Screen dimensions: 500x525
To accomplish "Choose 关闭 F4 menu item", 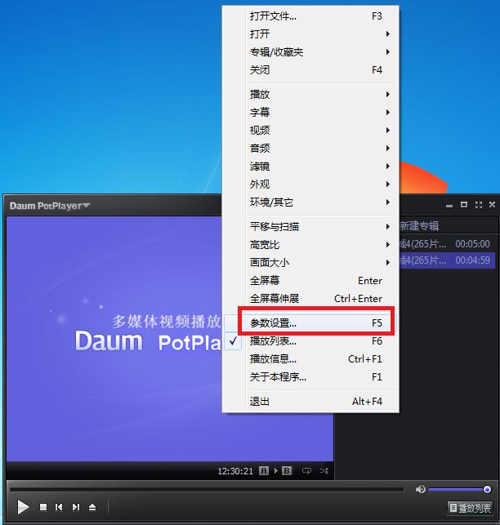I will (310, 70).
